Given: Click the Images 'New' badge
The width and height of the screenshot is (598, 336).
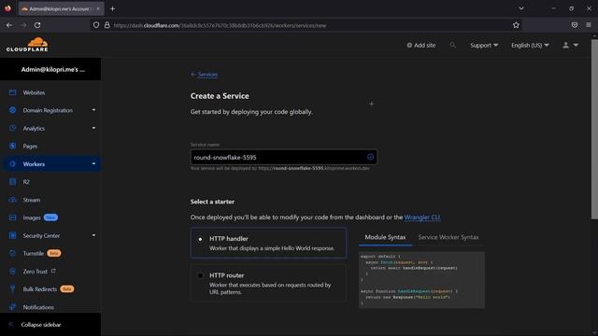Looking at the screenshot, I should [50, 217].
